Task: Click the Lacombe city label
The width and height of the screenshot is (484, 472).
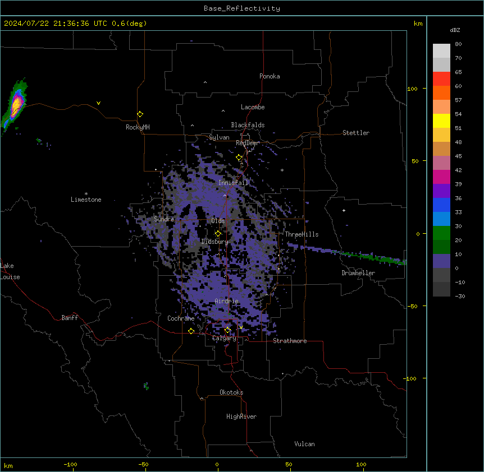Action: [x=253, y=107]
